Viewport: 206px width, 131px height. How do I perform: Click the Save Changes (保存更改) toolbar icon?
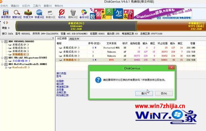[6, 14]
